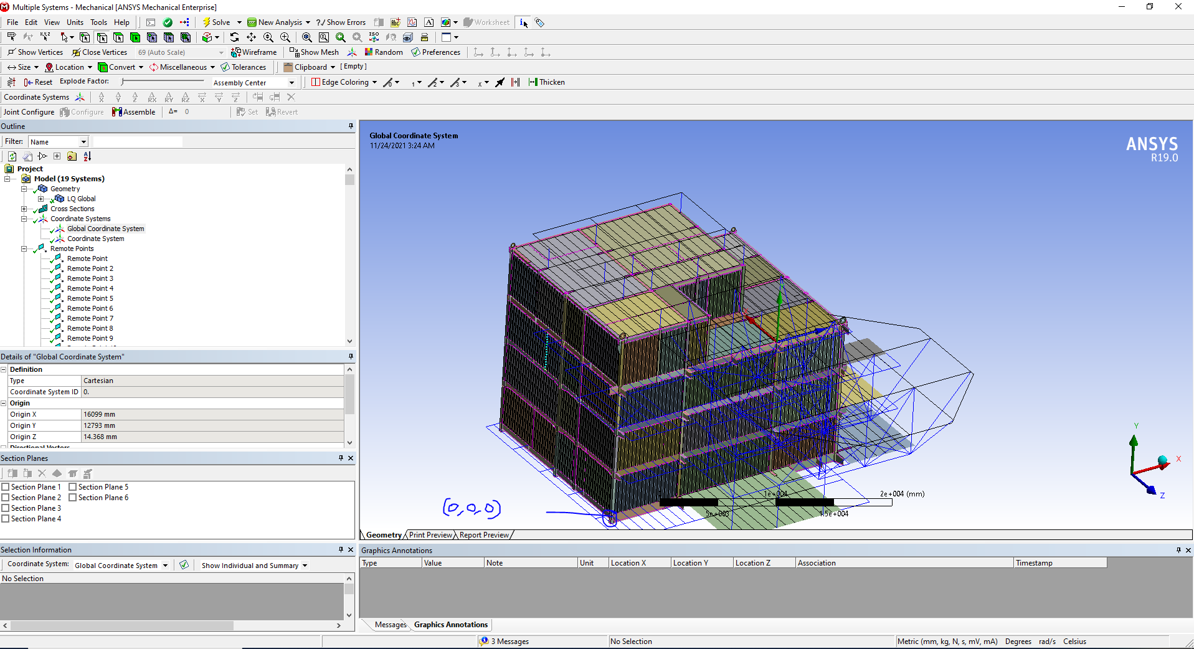Click the sort A-Z icon in Outline
This screenshot has width=1194, height=649.
point(87,156)
